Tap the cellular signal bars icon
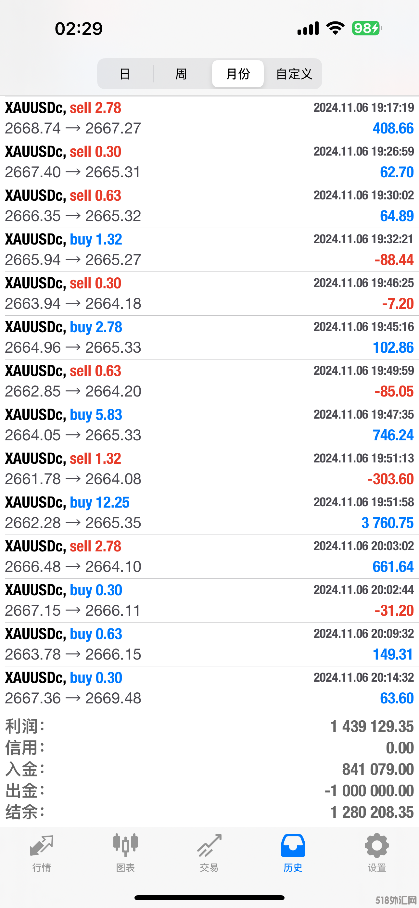Image resolution: width=419 pixels, height=908 pixels. pyautogui.click(x=308, y=28)
